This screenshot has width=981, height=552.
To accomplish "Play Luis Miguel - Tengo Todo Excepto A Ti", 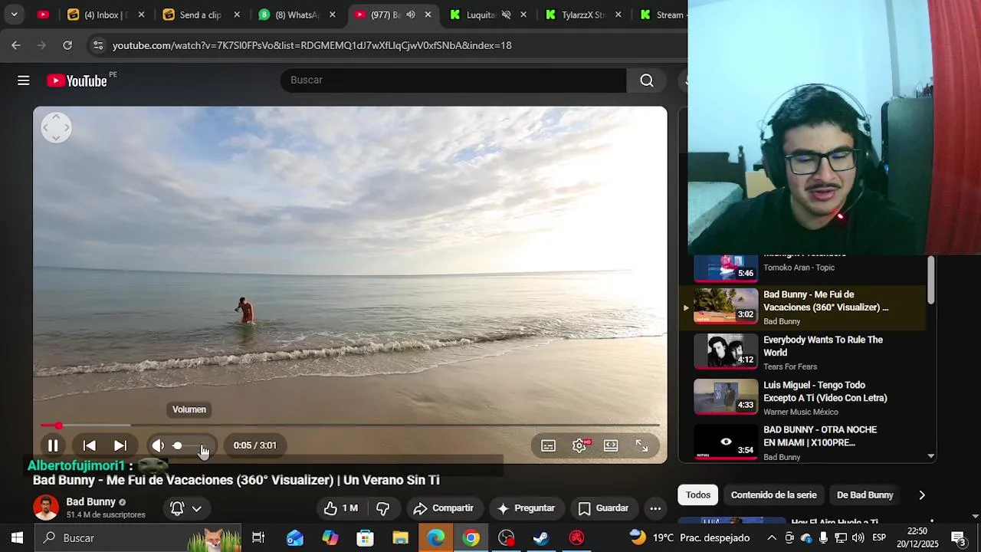I will tap(802, 398).
